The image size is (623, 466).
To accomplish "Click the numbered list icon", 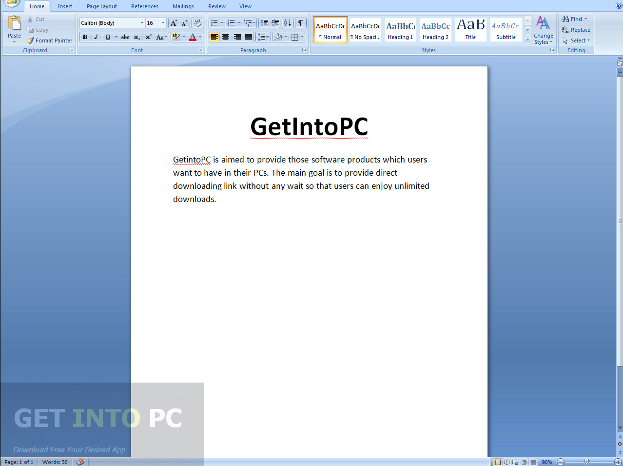I will click(x=231, y=23).
